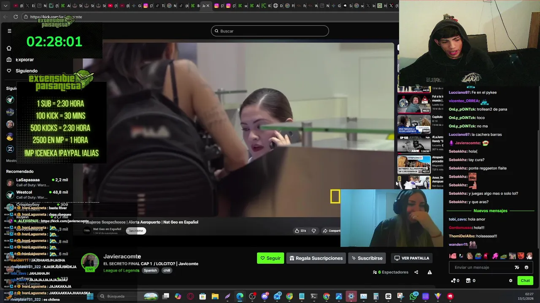540x303 pixels.
Task: Click the shop icon below chat input
Action: (468, 280)
